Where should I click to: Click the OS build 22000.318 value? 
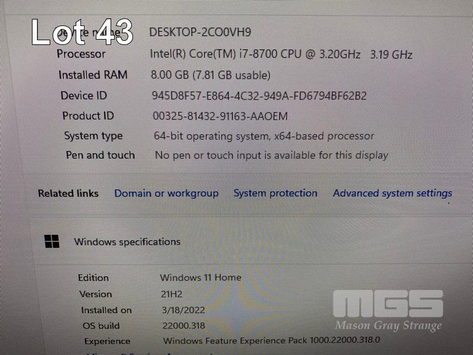[184, 326]
